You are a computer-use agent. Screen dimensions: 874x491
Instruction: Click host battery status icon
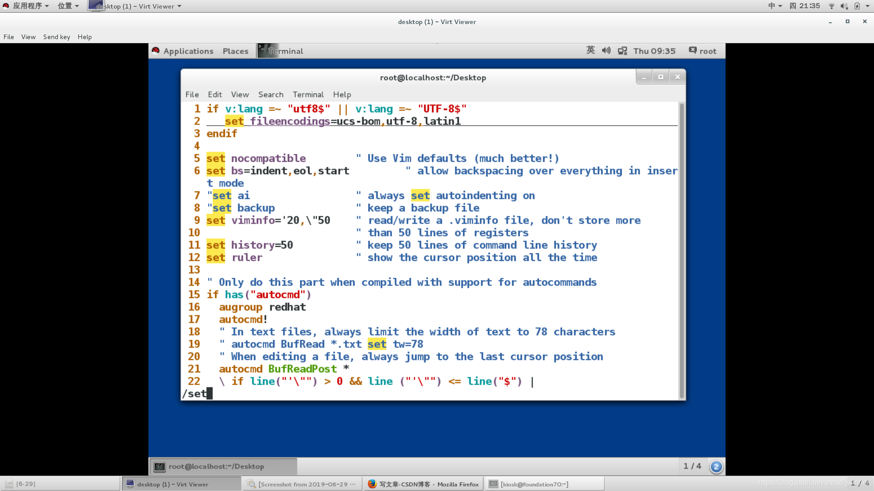pos(857,6)
